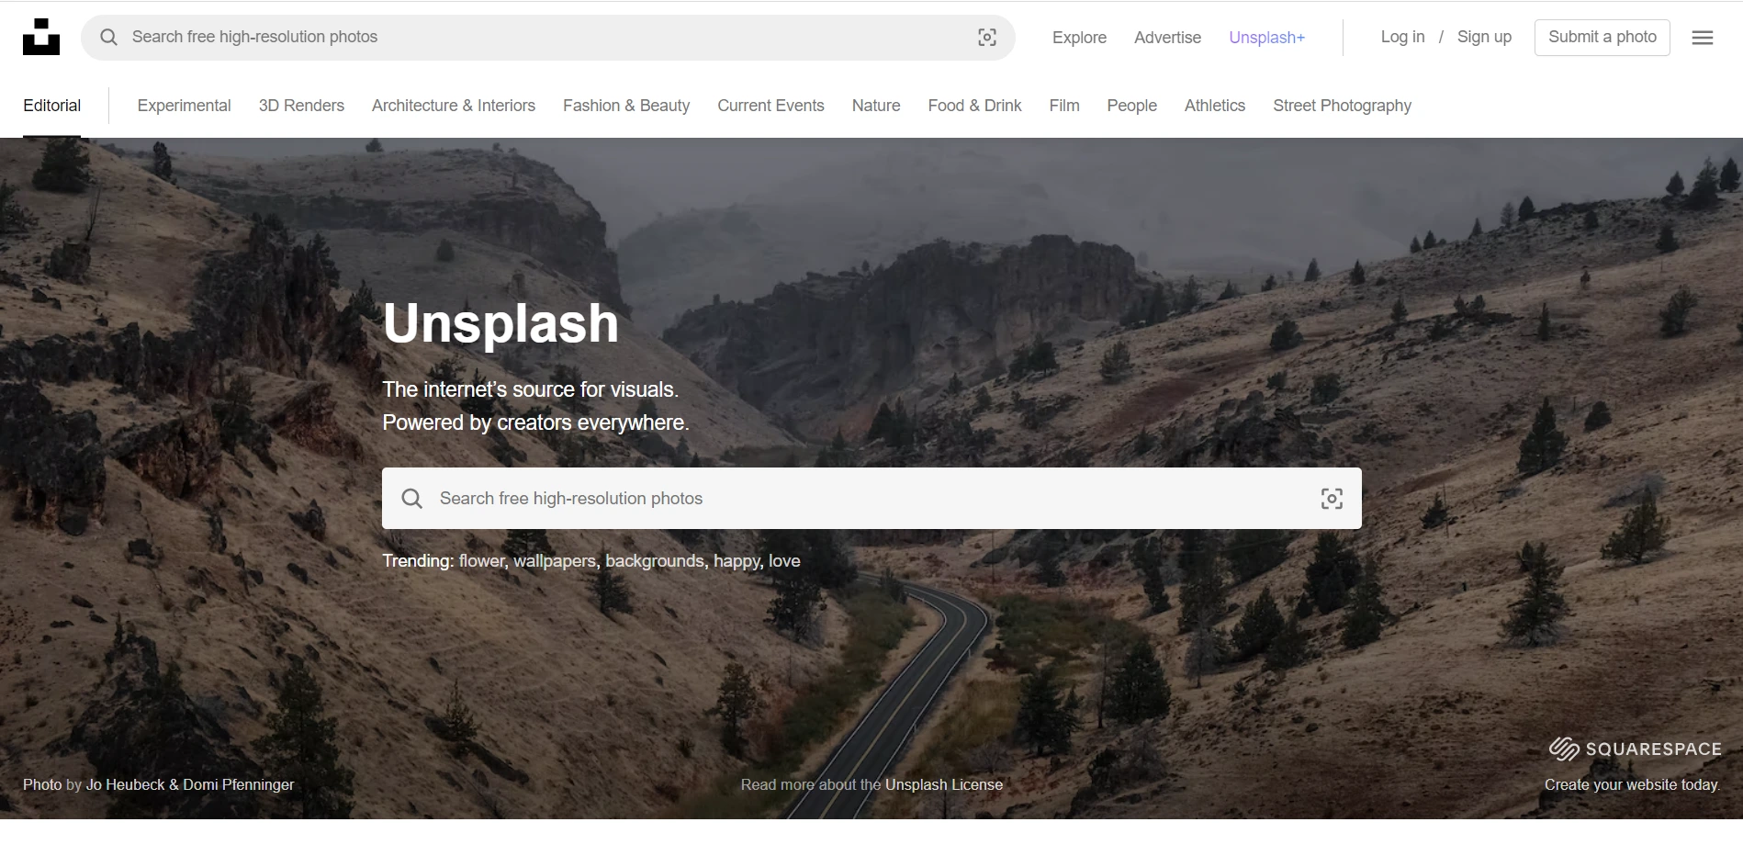This screenshot has width=1743, height=856.
Task: Open visual search in top search bar
Action: [987, 37]
